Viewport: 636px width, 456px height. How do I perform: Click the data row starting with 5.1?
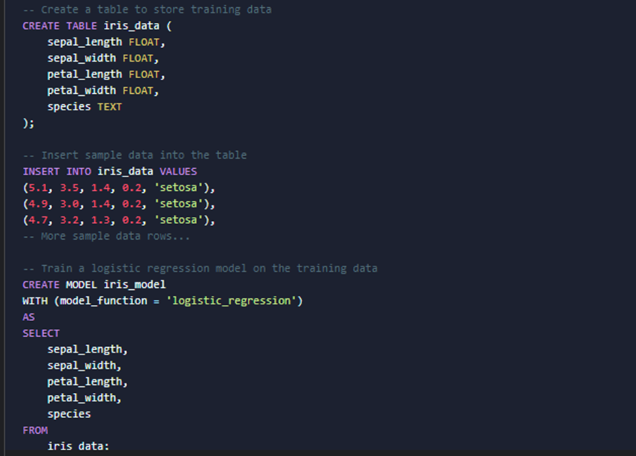pos(119,188)
